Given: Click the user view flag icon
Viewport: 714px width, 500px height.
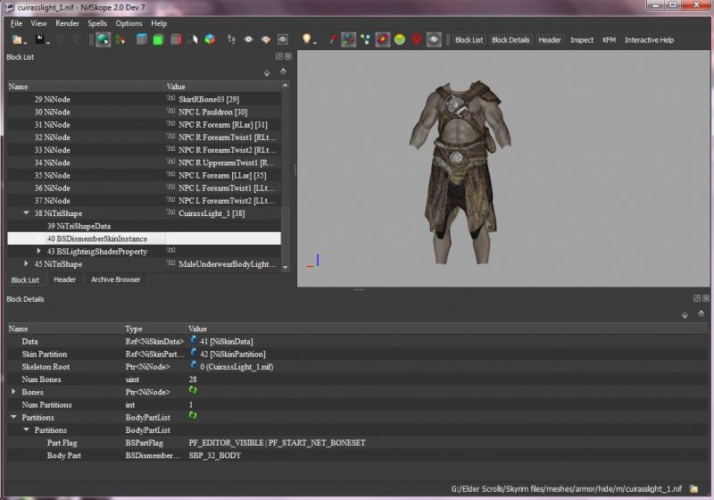Looking at the screenshot, I should coord(193,39).
